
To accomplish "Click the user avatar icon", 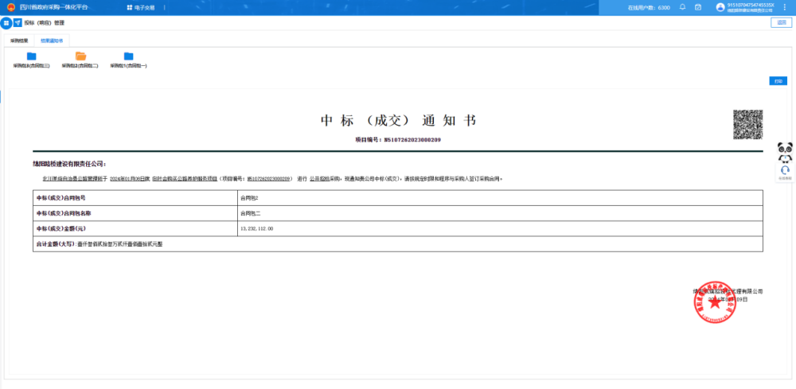I will 720,7.
